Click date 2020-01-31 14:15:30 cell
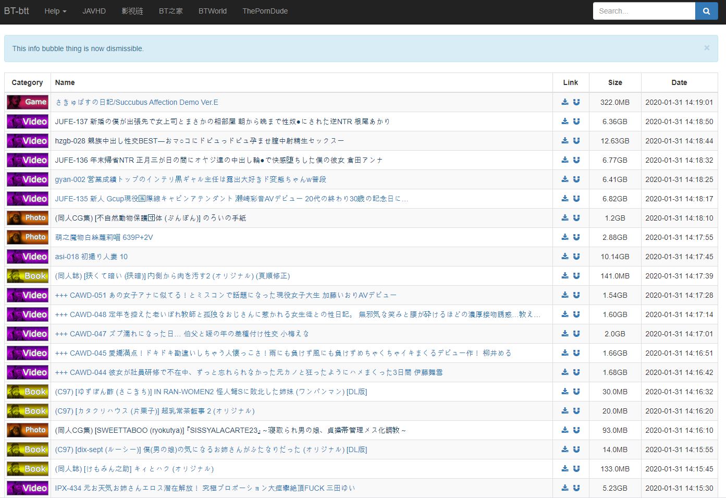This screenshot has width=726, height=498. point(679,488)
